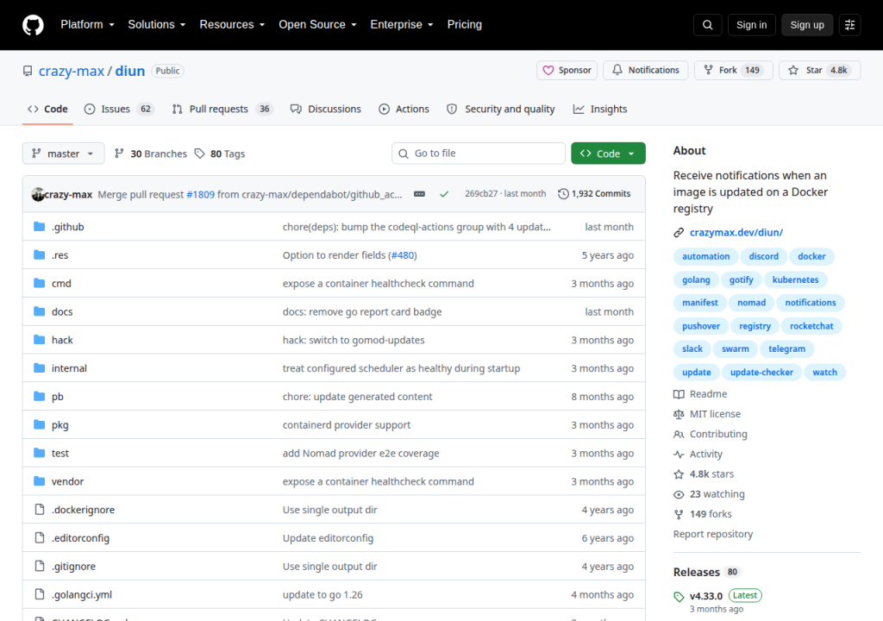Open the search magnifier button

click(x=707, y=25)
